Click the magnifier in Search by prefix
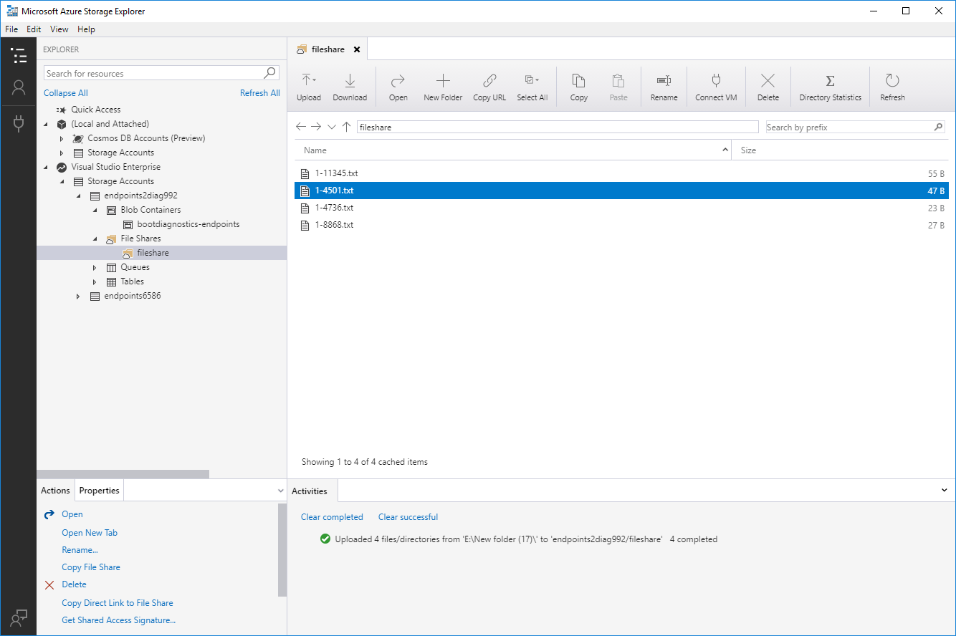 pyautogui.click(x=938, y=127)
